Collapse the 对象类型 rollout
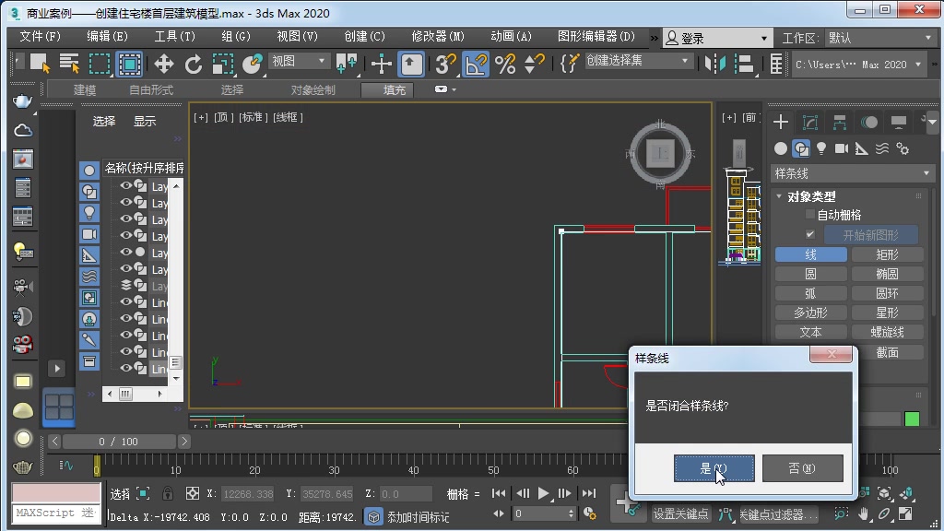 [x=779, y=196]
